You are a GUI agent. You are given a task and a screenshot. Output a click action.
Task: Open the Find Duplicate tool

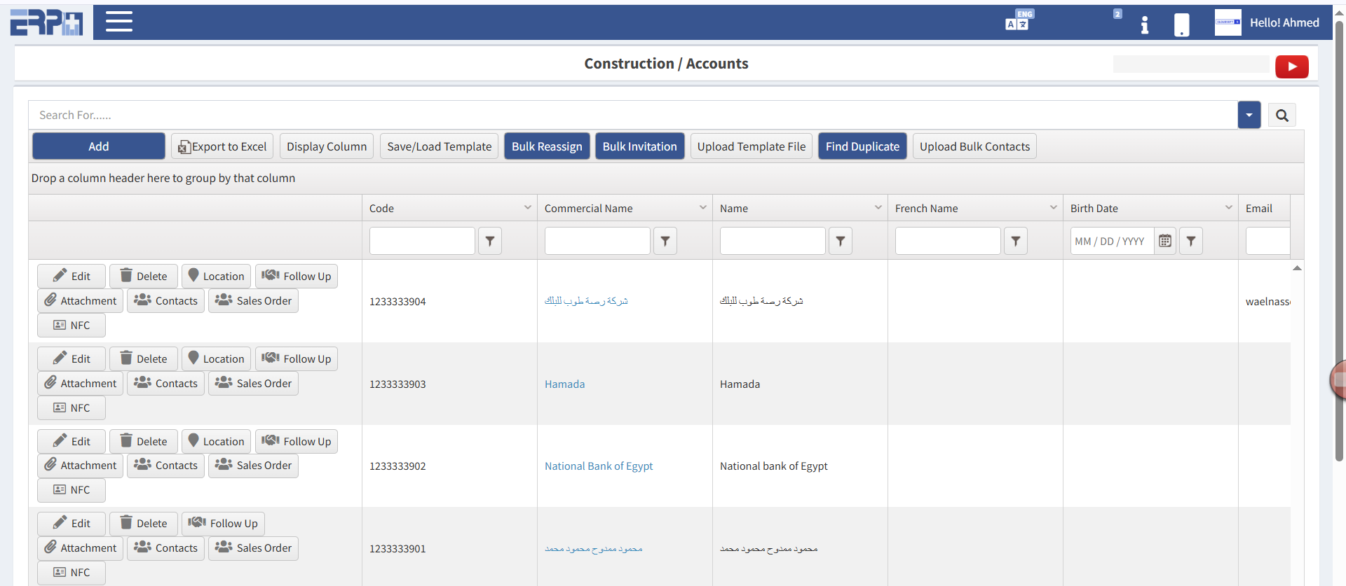(x=862, y=146)
